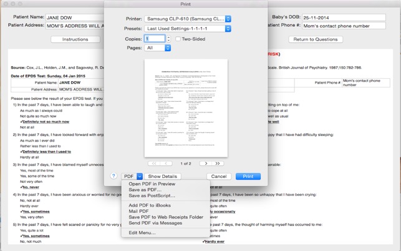Open the Pages dropdown
401x251 pixels.
[x=158, y=48]
